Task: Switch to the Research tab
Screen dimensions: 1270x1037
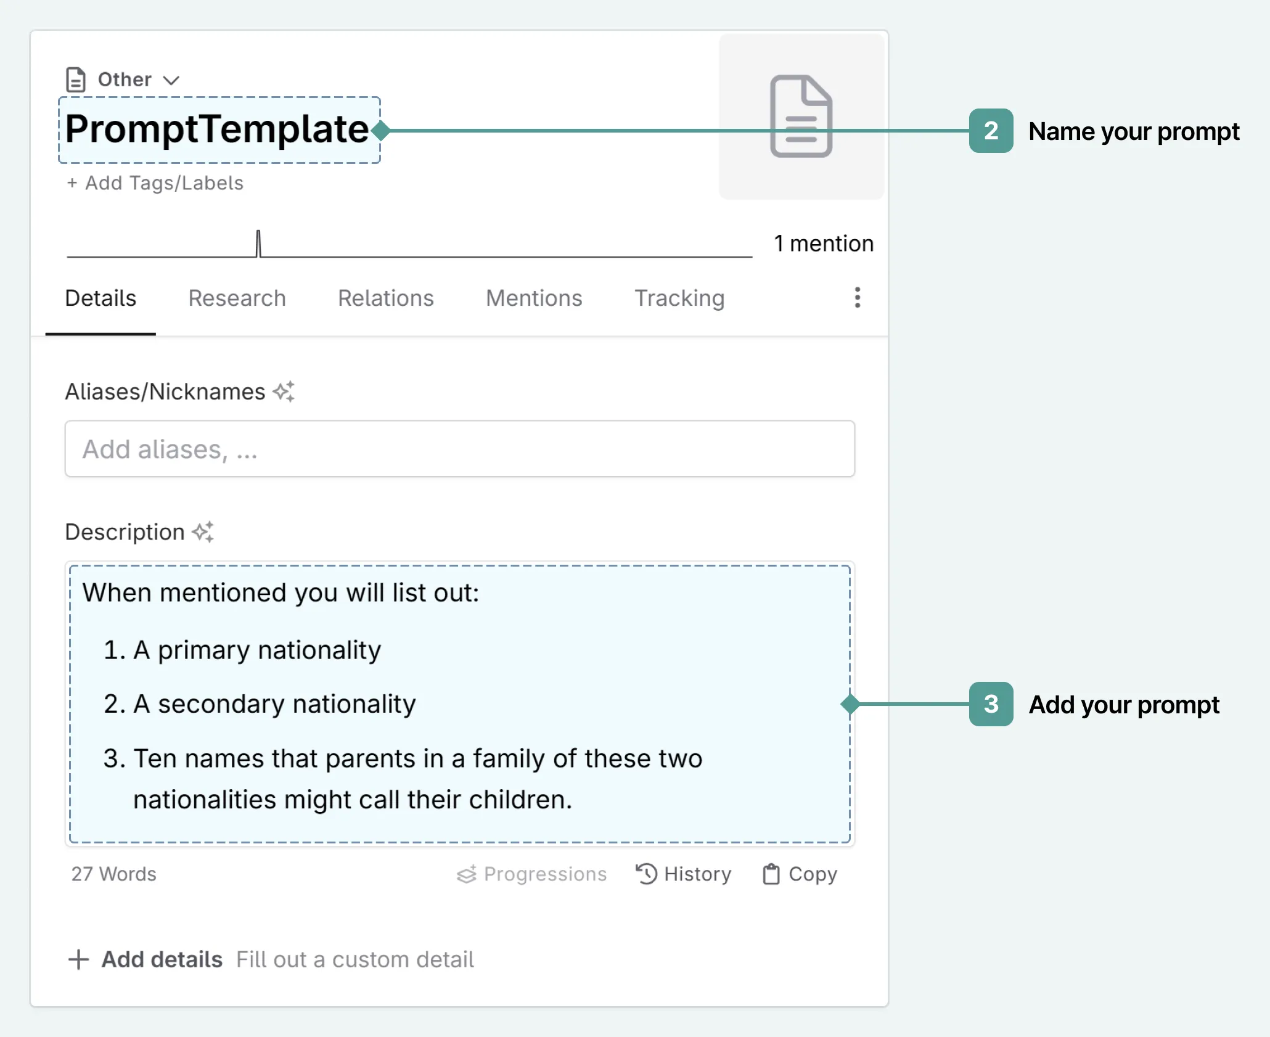Action: [x=237, y=298]
